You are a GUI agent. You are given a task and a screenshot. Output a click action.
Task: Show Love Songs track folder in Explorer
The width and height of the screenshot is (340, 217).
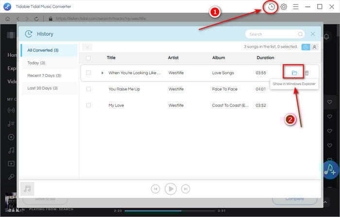[x=294, y=73]
